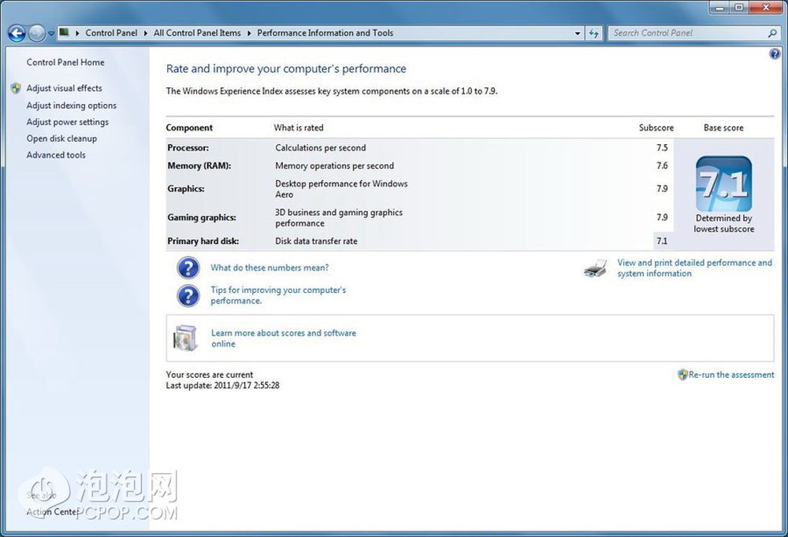The height and width of the screenshot is (537, 788).
Task: Select the All Control Panel Items breadcrumb
Action: point(197,32)
